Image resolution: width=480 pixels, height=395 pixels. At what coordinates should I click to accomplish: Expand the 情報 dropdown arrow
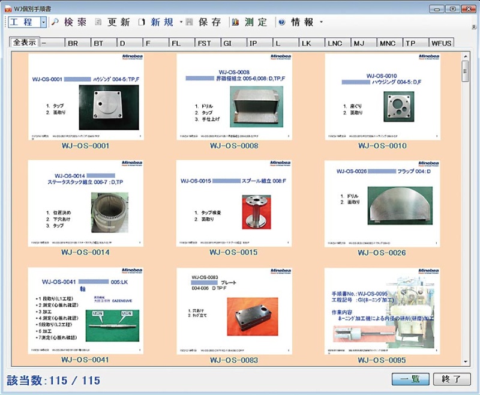tap(321, 22)
